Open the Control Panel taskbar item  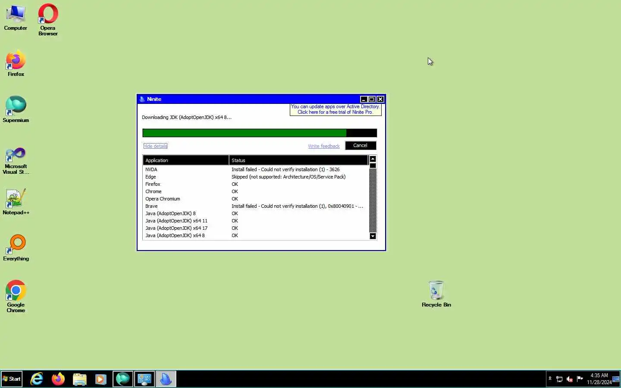(144, 379)
